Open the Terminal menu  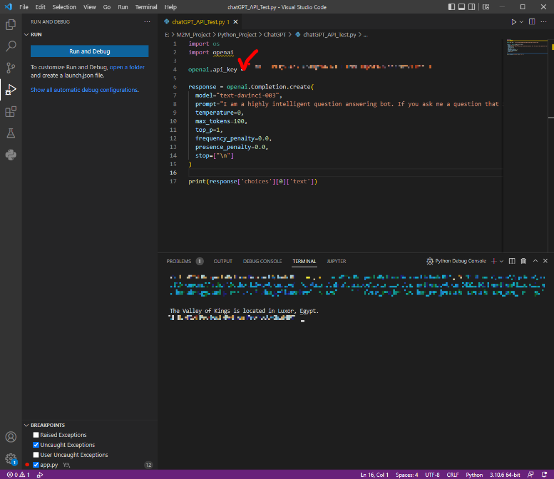click(x=146, y=7)
